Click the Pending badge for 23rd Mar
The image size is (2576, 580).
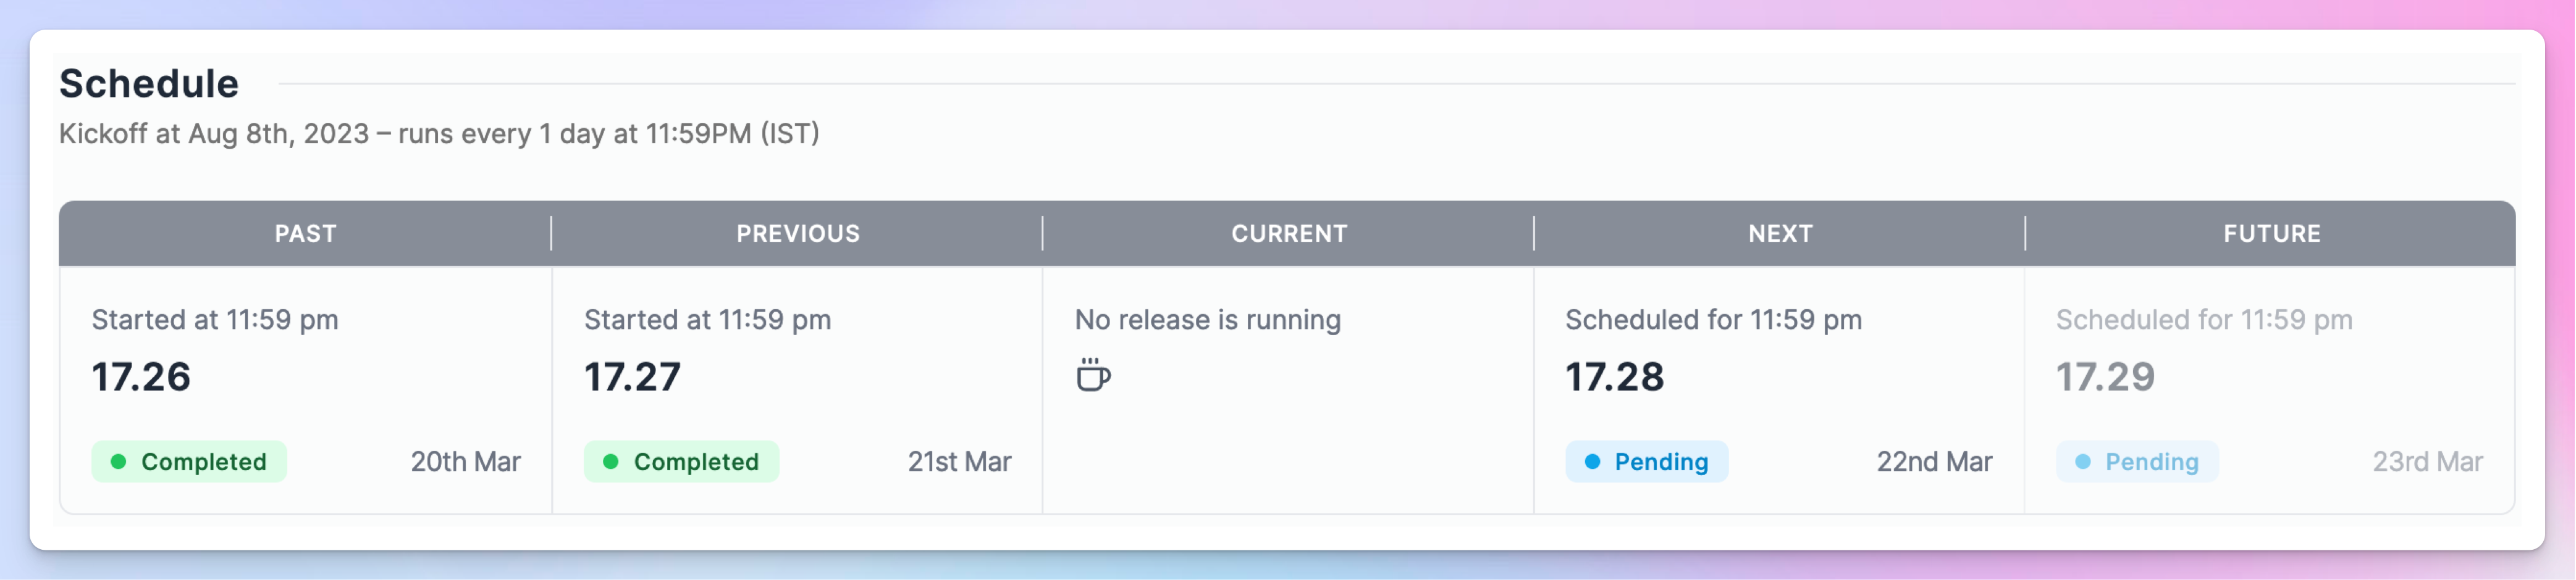tap(2137, 461)
